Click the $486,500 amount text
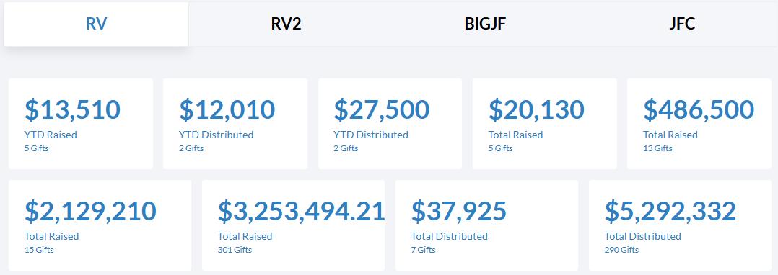The height and width of the screenshot is (275, 778). pos(699,110)
